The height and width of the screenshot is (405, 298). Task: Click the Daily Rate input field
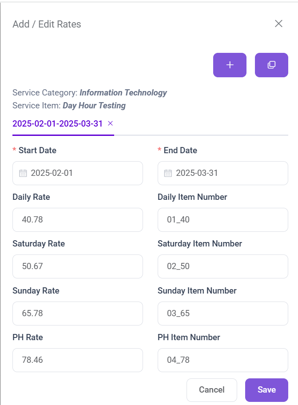[78, 220]
